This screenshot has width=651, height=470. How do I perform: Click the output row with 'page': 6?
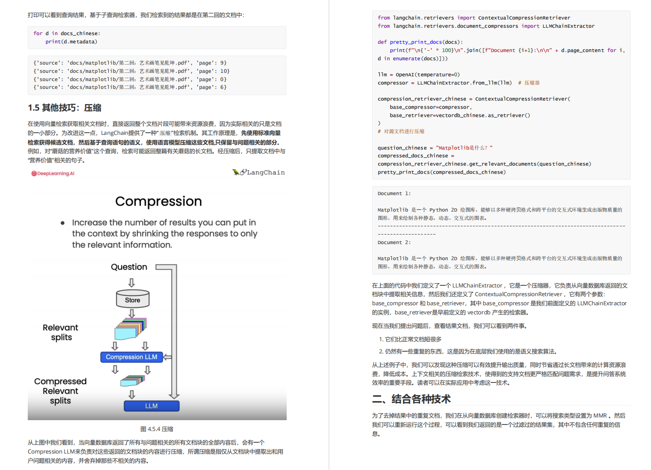point(130,87)
